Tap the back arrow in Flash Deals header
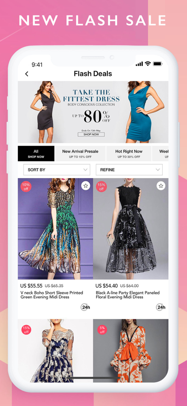The width and height of the screenshot is (187, 406). [x=27, y=74]
